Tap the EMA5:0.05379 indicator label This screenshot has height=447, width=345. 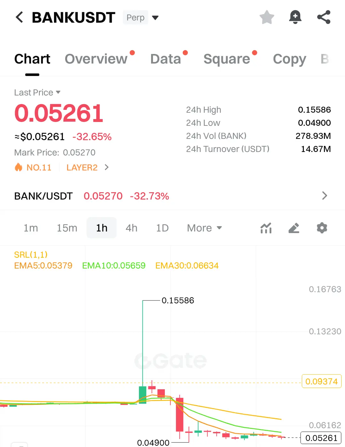(43, 266)
